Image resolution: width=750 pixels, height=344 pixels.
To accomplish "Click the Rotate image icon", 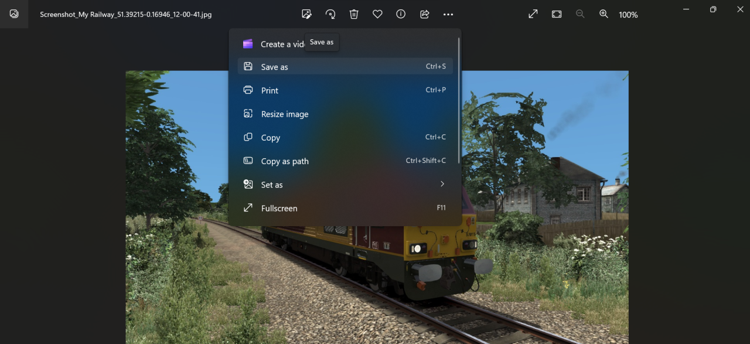I will coord(330,14).
